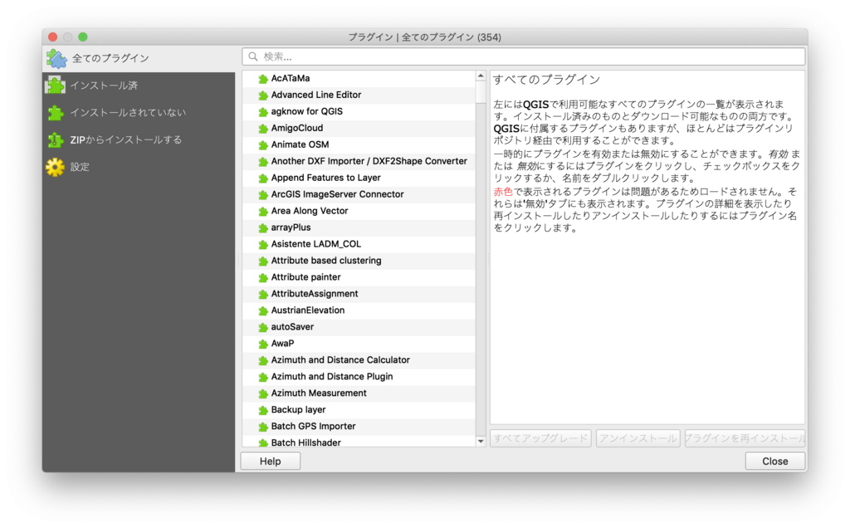Screen dimensions: 850x528
Task: Click the 全てのプラグイン puzzle icon
Action: [56, 58]
